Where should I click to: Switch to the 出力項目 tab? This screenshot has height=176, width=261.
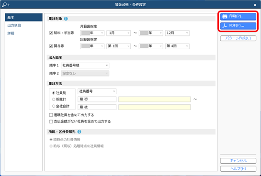click(x=14, y=26)
